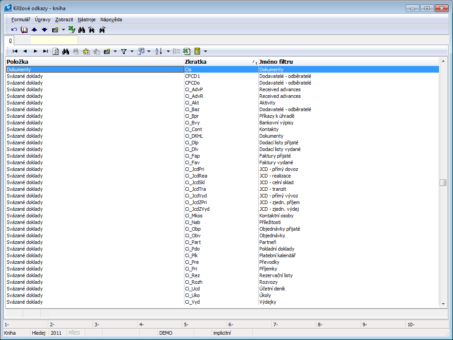Open the Formulář menu
The width and height of the screenshot is (453, 340).
20,19
